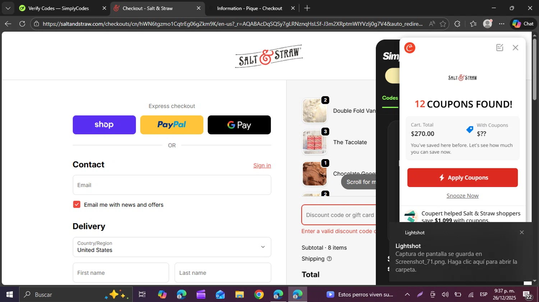Close the Verify Codes tab
This screenshot has height=302, width=539.
(x=104, y=8)
